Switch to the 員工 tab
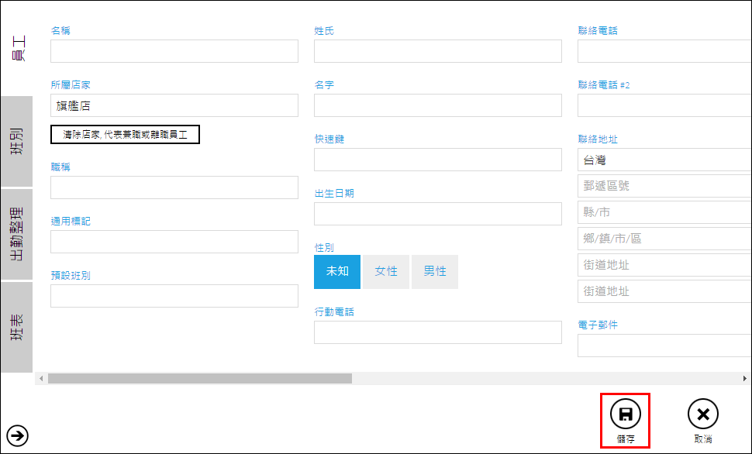 click(x=17, y=48)
